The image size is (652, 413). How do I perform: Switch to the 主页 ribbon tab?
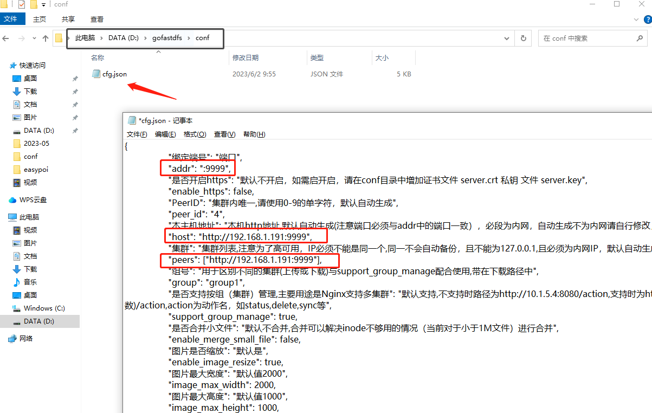tap(40, 19)
